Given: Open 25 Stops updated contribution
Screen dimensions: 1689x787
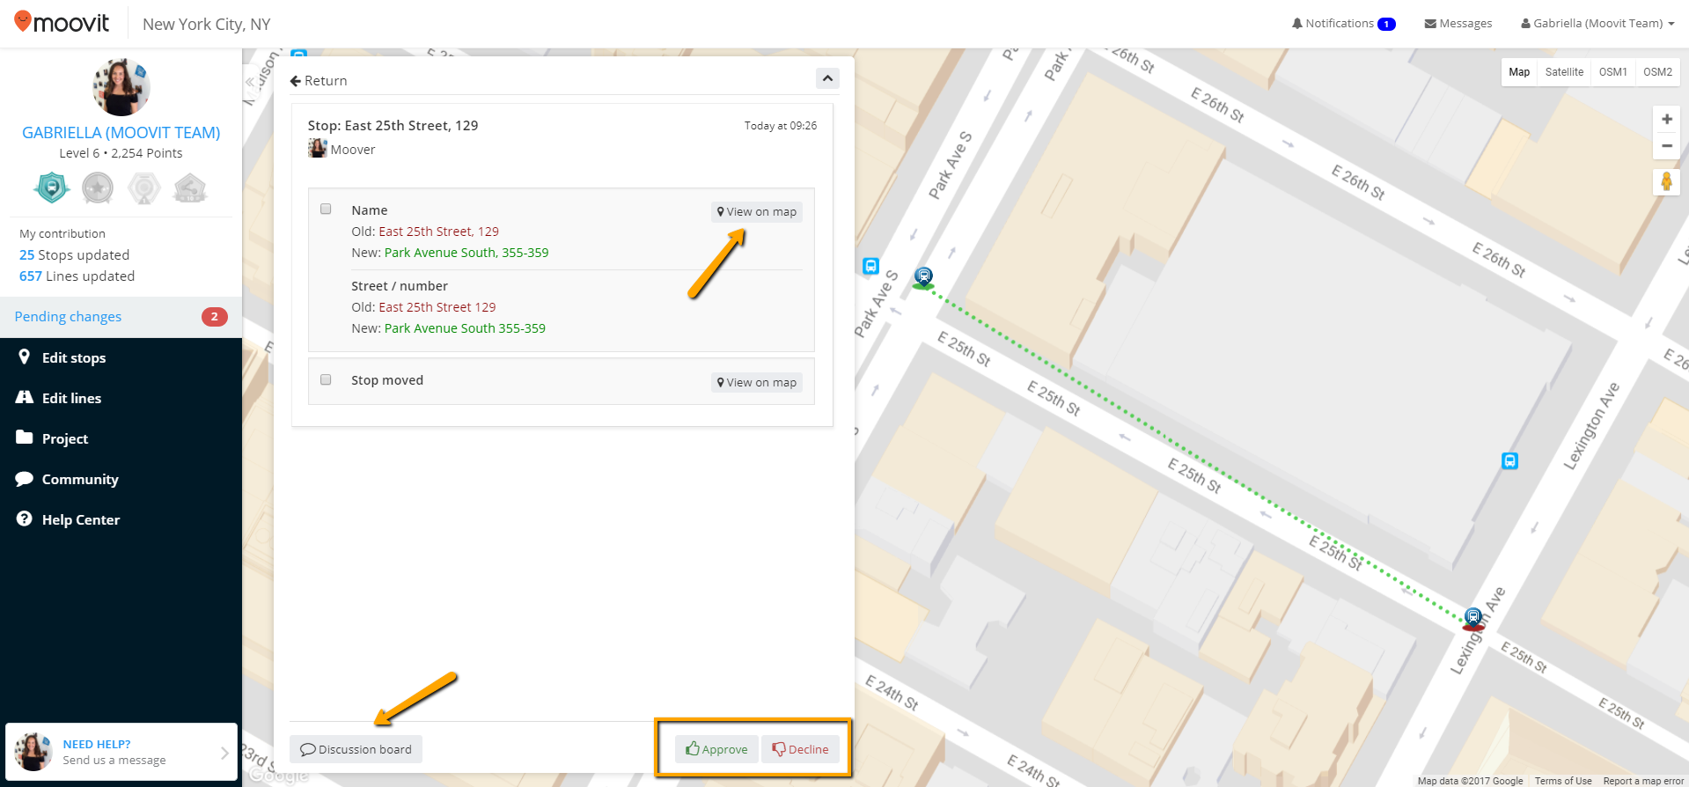Looking at the screenshot, I should tap(74, 255).
